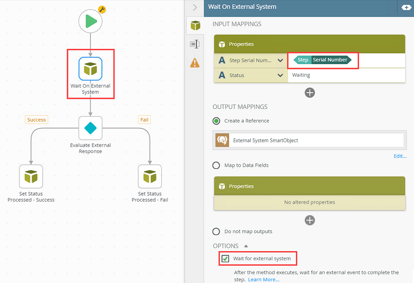Select the Map to Data Fields option
The height and width of the screenshot is (283, 414).
click(216, 165)
